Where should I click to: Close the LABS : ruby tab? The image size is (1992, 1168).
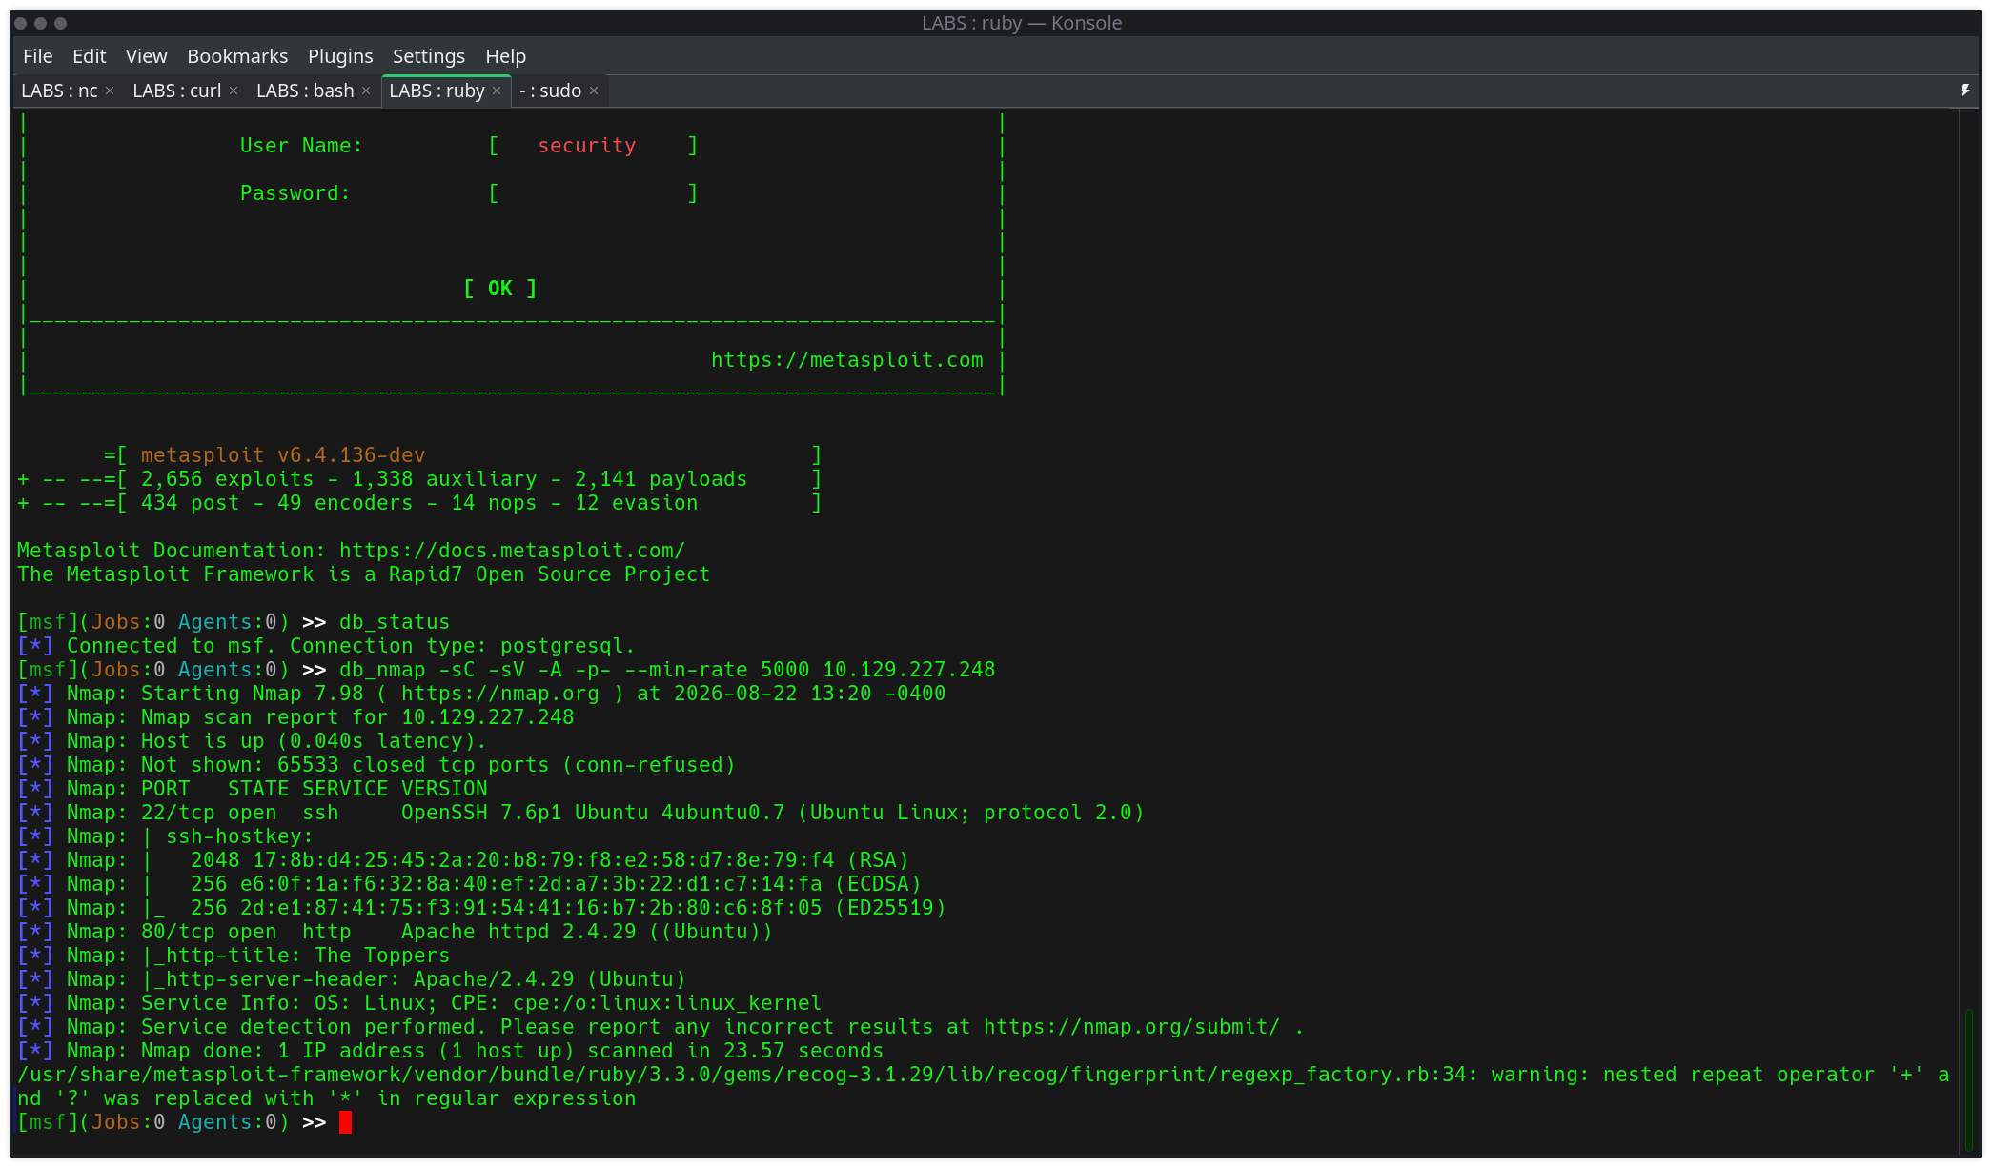coord(497,91)
